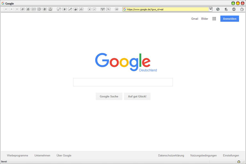
Task: Expand the address bar URL dropdown
Action: point(211,9)
